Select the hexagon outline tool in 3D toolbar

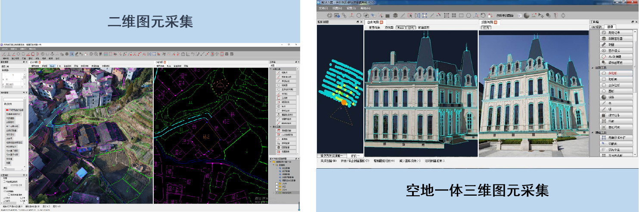468,15
